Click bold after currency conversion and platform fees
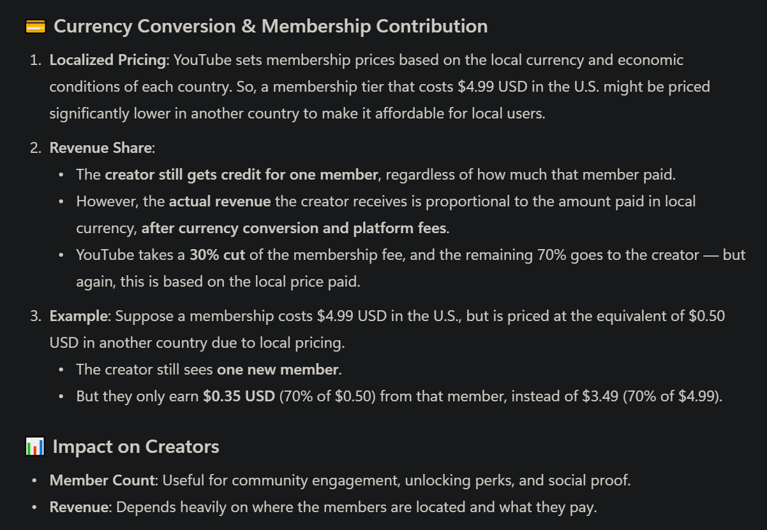The height and width of the screenshot is (530, 767). coord(294,229)
